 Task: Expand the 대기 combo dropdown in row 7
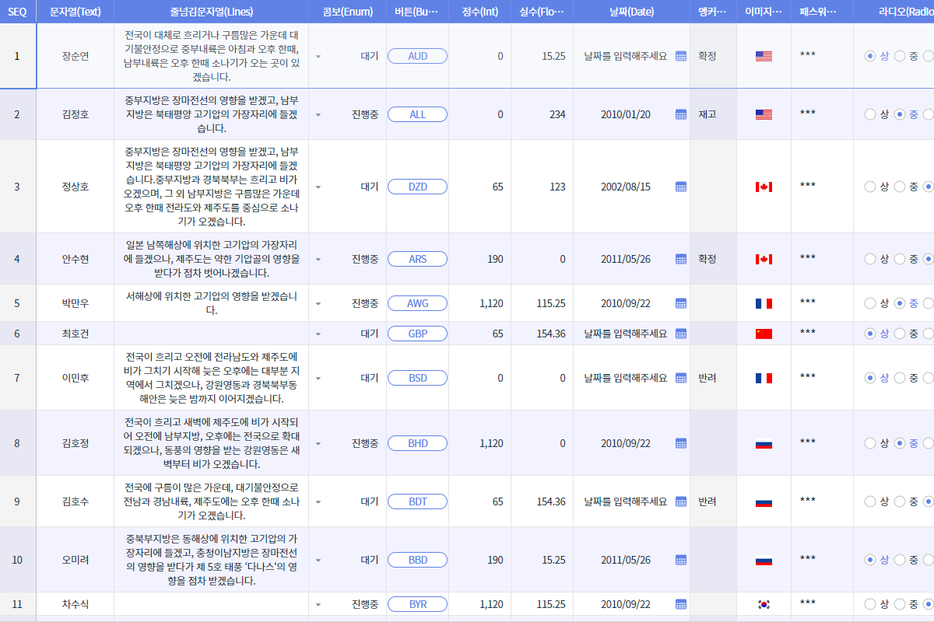click(x=318, y=379)
